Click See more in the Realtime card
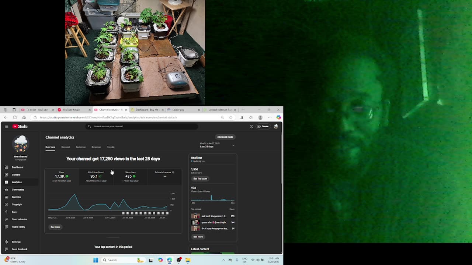472x265 pixels. coord(198,237)
